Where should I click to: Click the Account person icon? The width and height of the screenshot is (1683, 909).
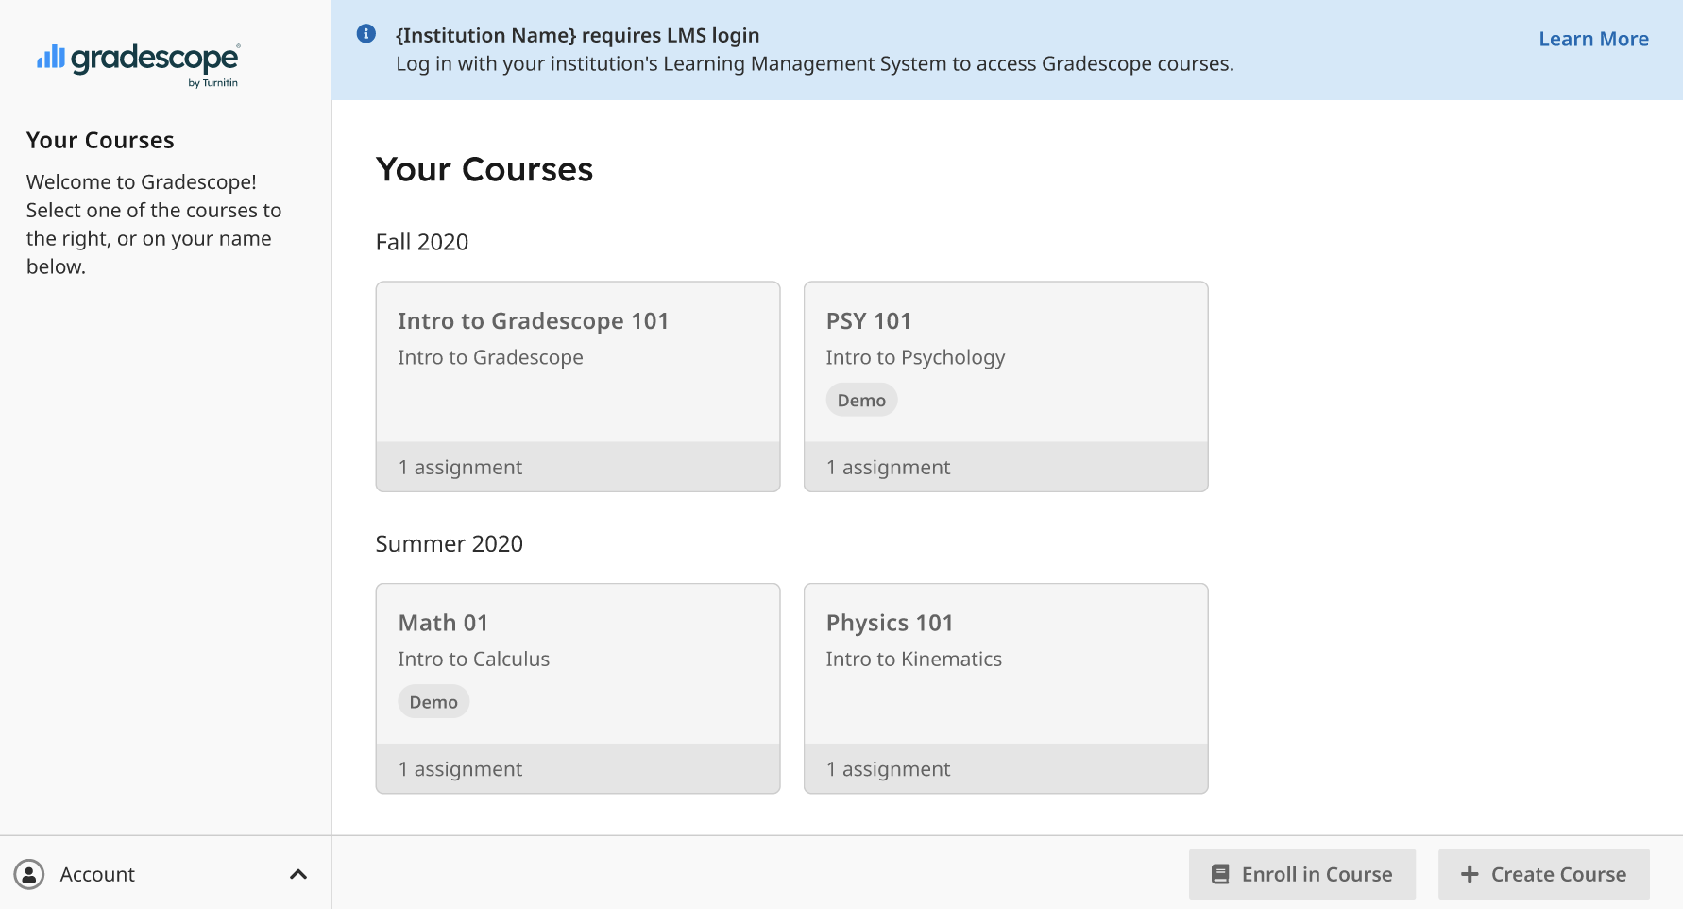click(30, 874)
